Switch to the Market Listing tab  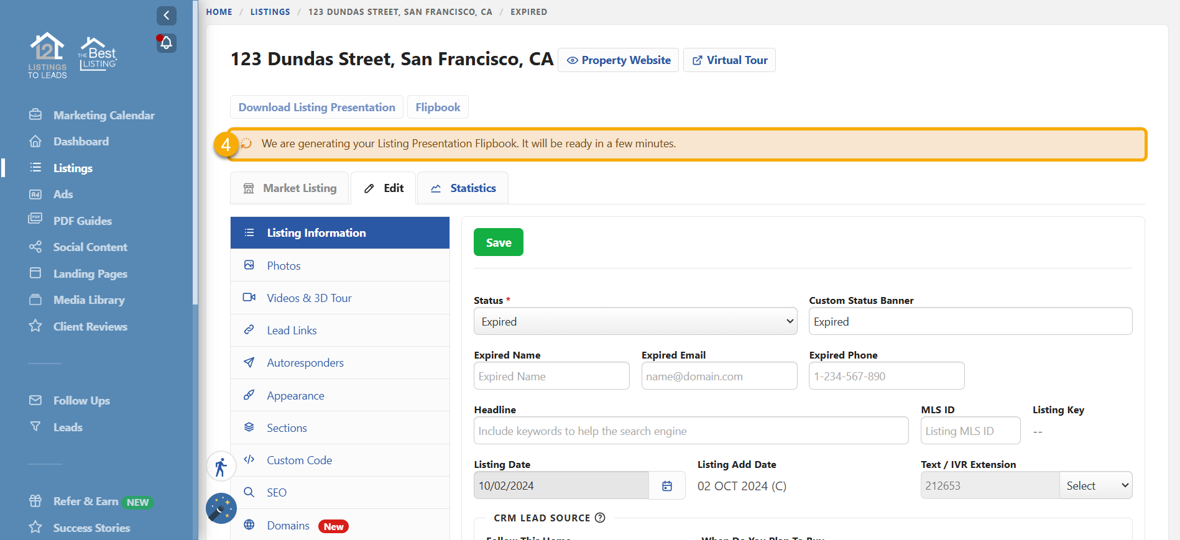click(x=290, y=188)
